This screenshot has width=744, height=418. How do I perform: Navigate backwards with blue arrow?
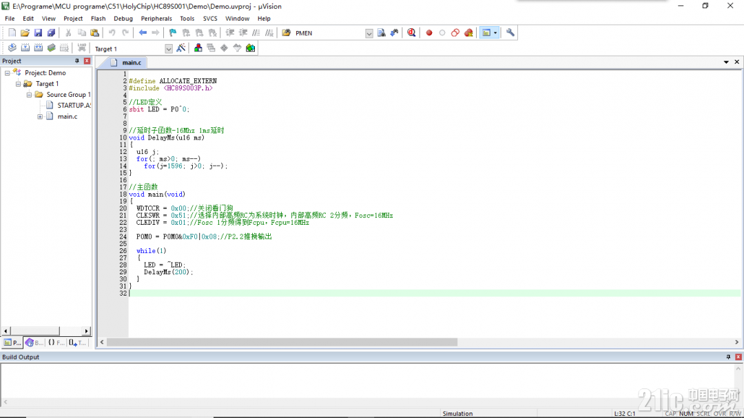coord(143,33)
